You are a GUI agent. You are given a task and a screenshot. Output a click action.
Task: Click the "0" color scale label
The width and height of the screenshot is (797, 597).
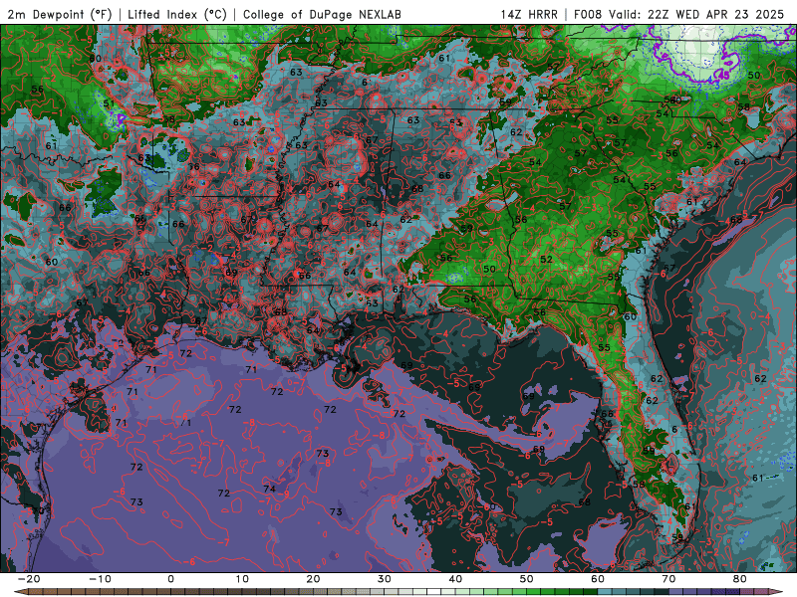[x=170, y=579]
